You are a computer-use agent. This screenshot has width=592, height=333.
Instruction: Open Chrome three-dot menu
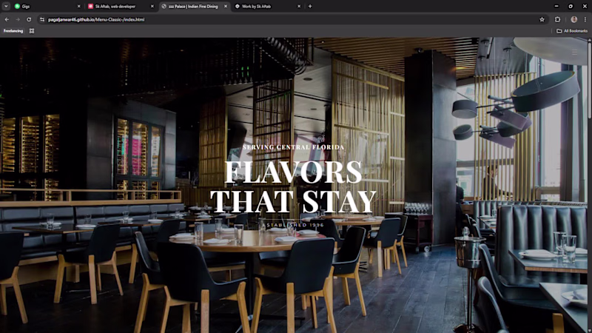585,19
